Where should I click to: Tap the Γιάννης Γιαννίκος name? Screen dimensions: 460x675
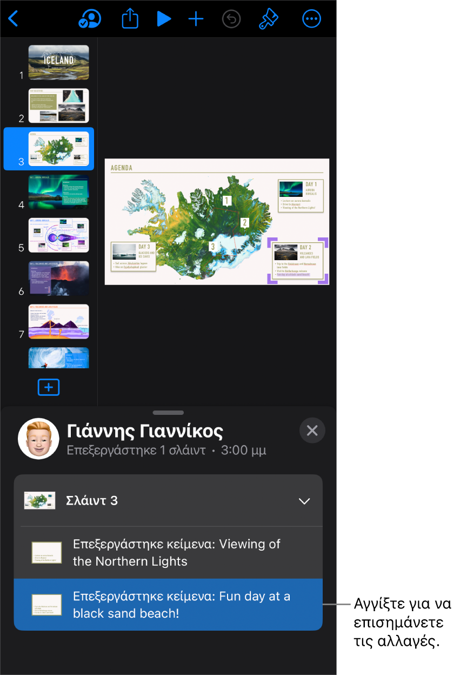[x=145, y=431]
